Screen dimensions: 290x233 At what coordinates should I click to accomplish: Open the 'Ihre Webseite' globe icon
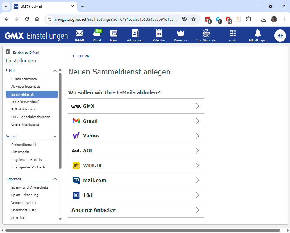pyautogui.click(x=206, y=35)
